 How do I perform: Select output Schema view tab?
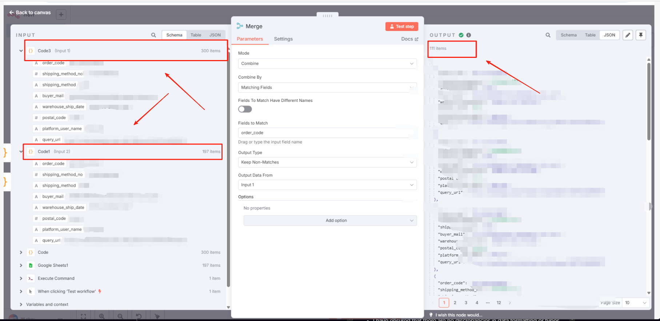click(568, 35)
